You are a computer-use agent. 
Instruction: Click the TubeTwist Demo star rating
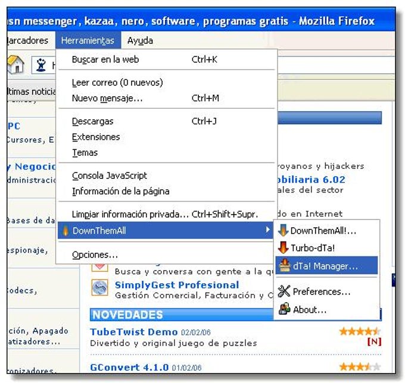360,331
